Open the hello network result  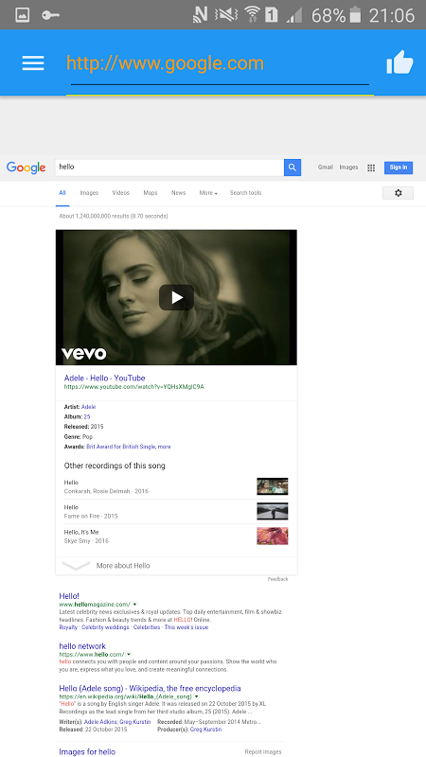82,646
